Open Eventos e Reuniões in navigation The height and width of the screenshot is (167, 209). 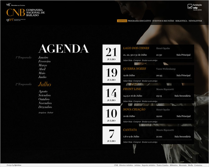[163, 21]
